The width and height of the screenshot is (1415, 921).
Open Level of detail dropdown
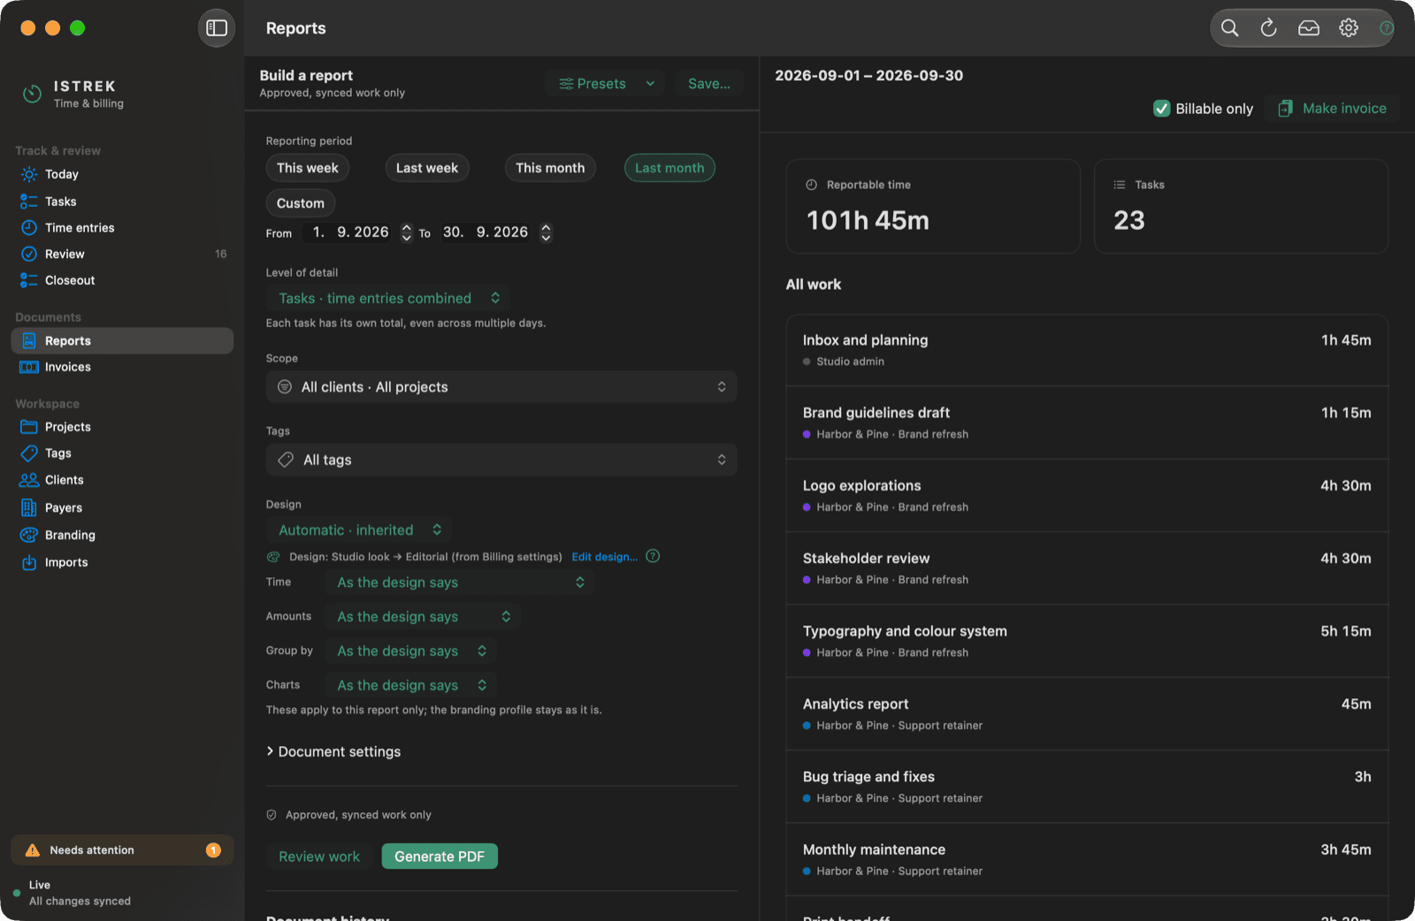pyautogui.click(x=388, y=299)
